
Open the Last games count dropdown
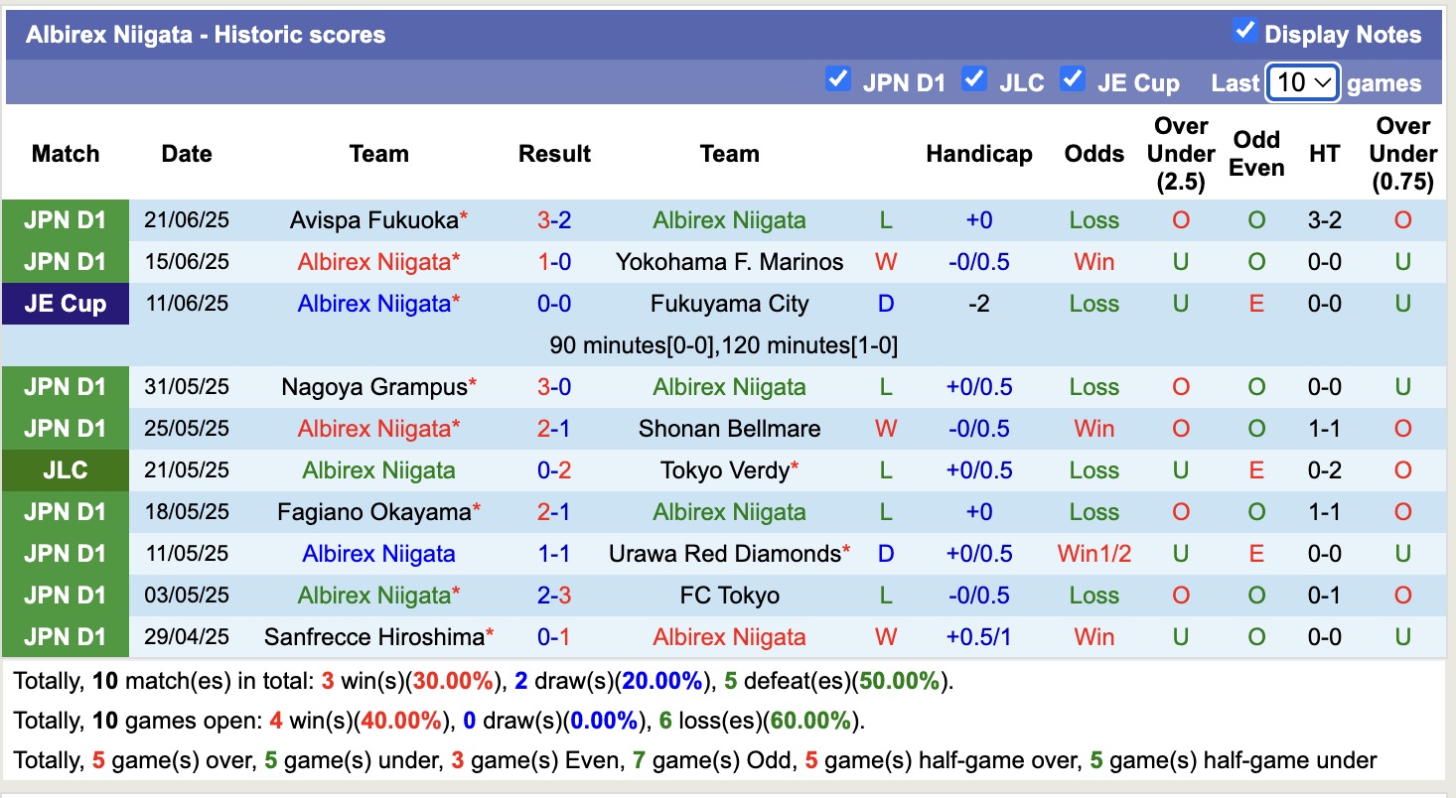pyautogui.click(x=1302, y=81)
